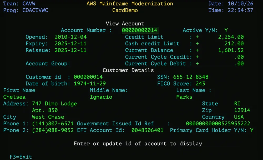
Task: Click the F3=Exit function key label
Action: click(x=21, y=157)
